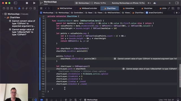Open the Breakpoint navigator icon
This screenshot has width=181, height=101.
click(31, 8)
